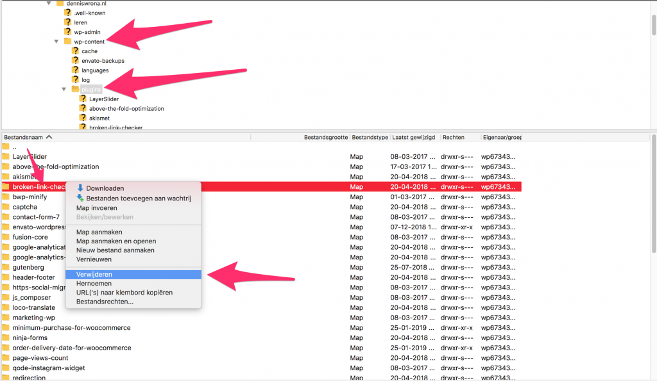The height and width of the screenshot is (381, 657).
Task: Go to parent directory '..' entry
Action: coord(15,147)
